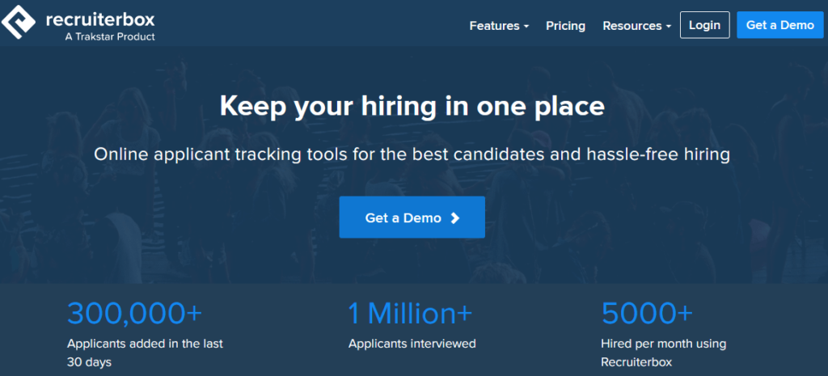Click the recruiterbox brand name text
Screen dimensions: 828x376
(100, 20)
